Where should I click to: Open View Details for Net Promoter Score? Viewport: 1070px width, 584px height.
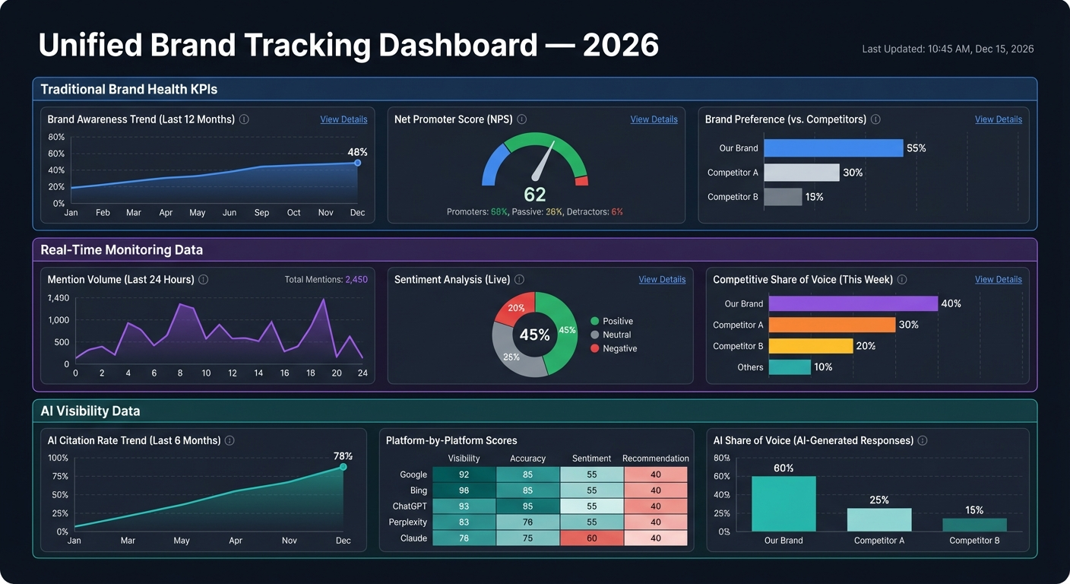(654, 119)
